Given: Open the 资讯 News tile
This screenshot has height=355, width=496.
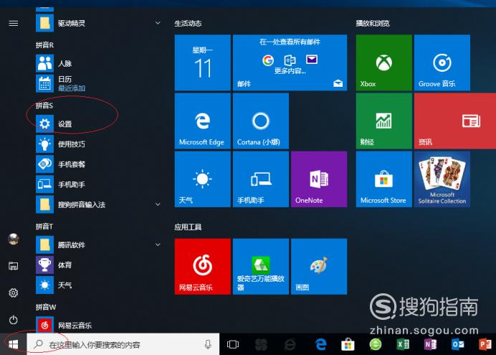Looking at the screenshot, I should tap(455, 121).
